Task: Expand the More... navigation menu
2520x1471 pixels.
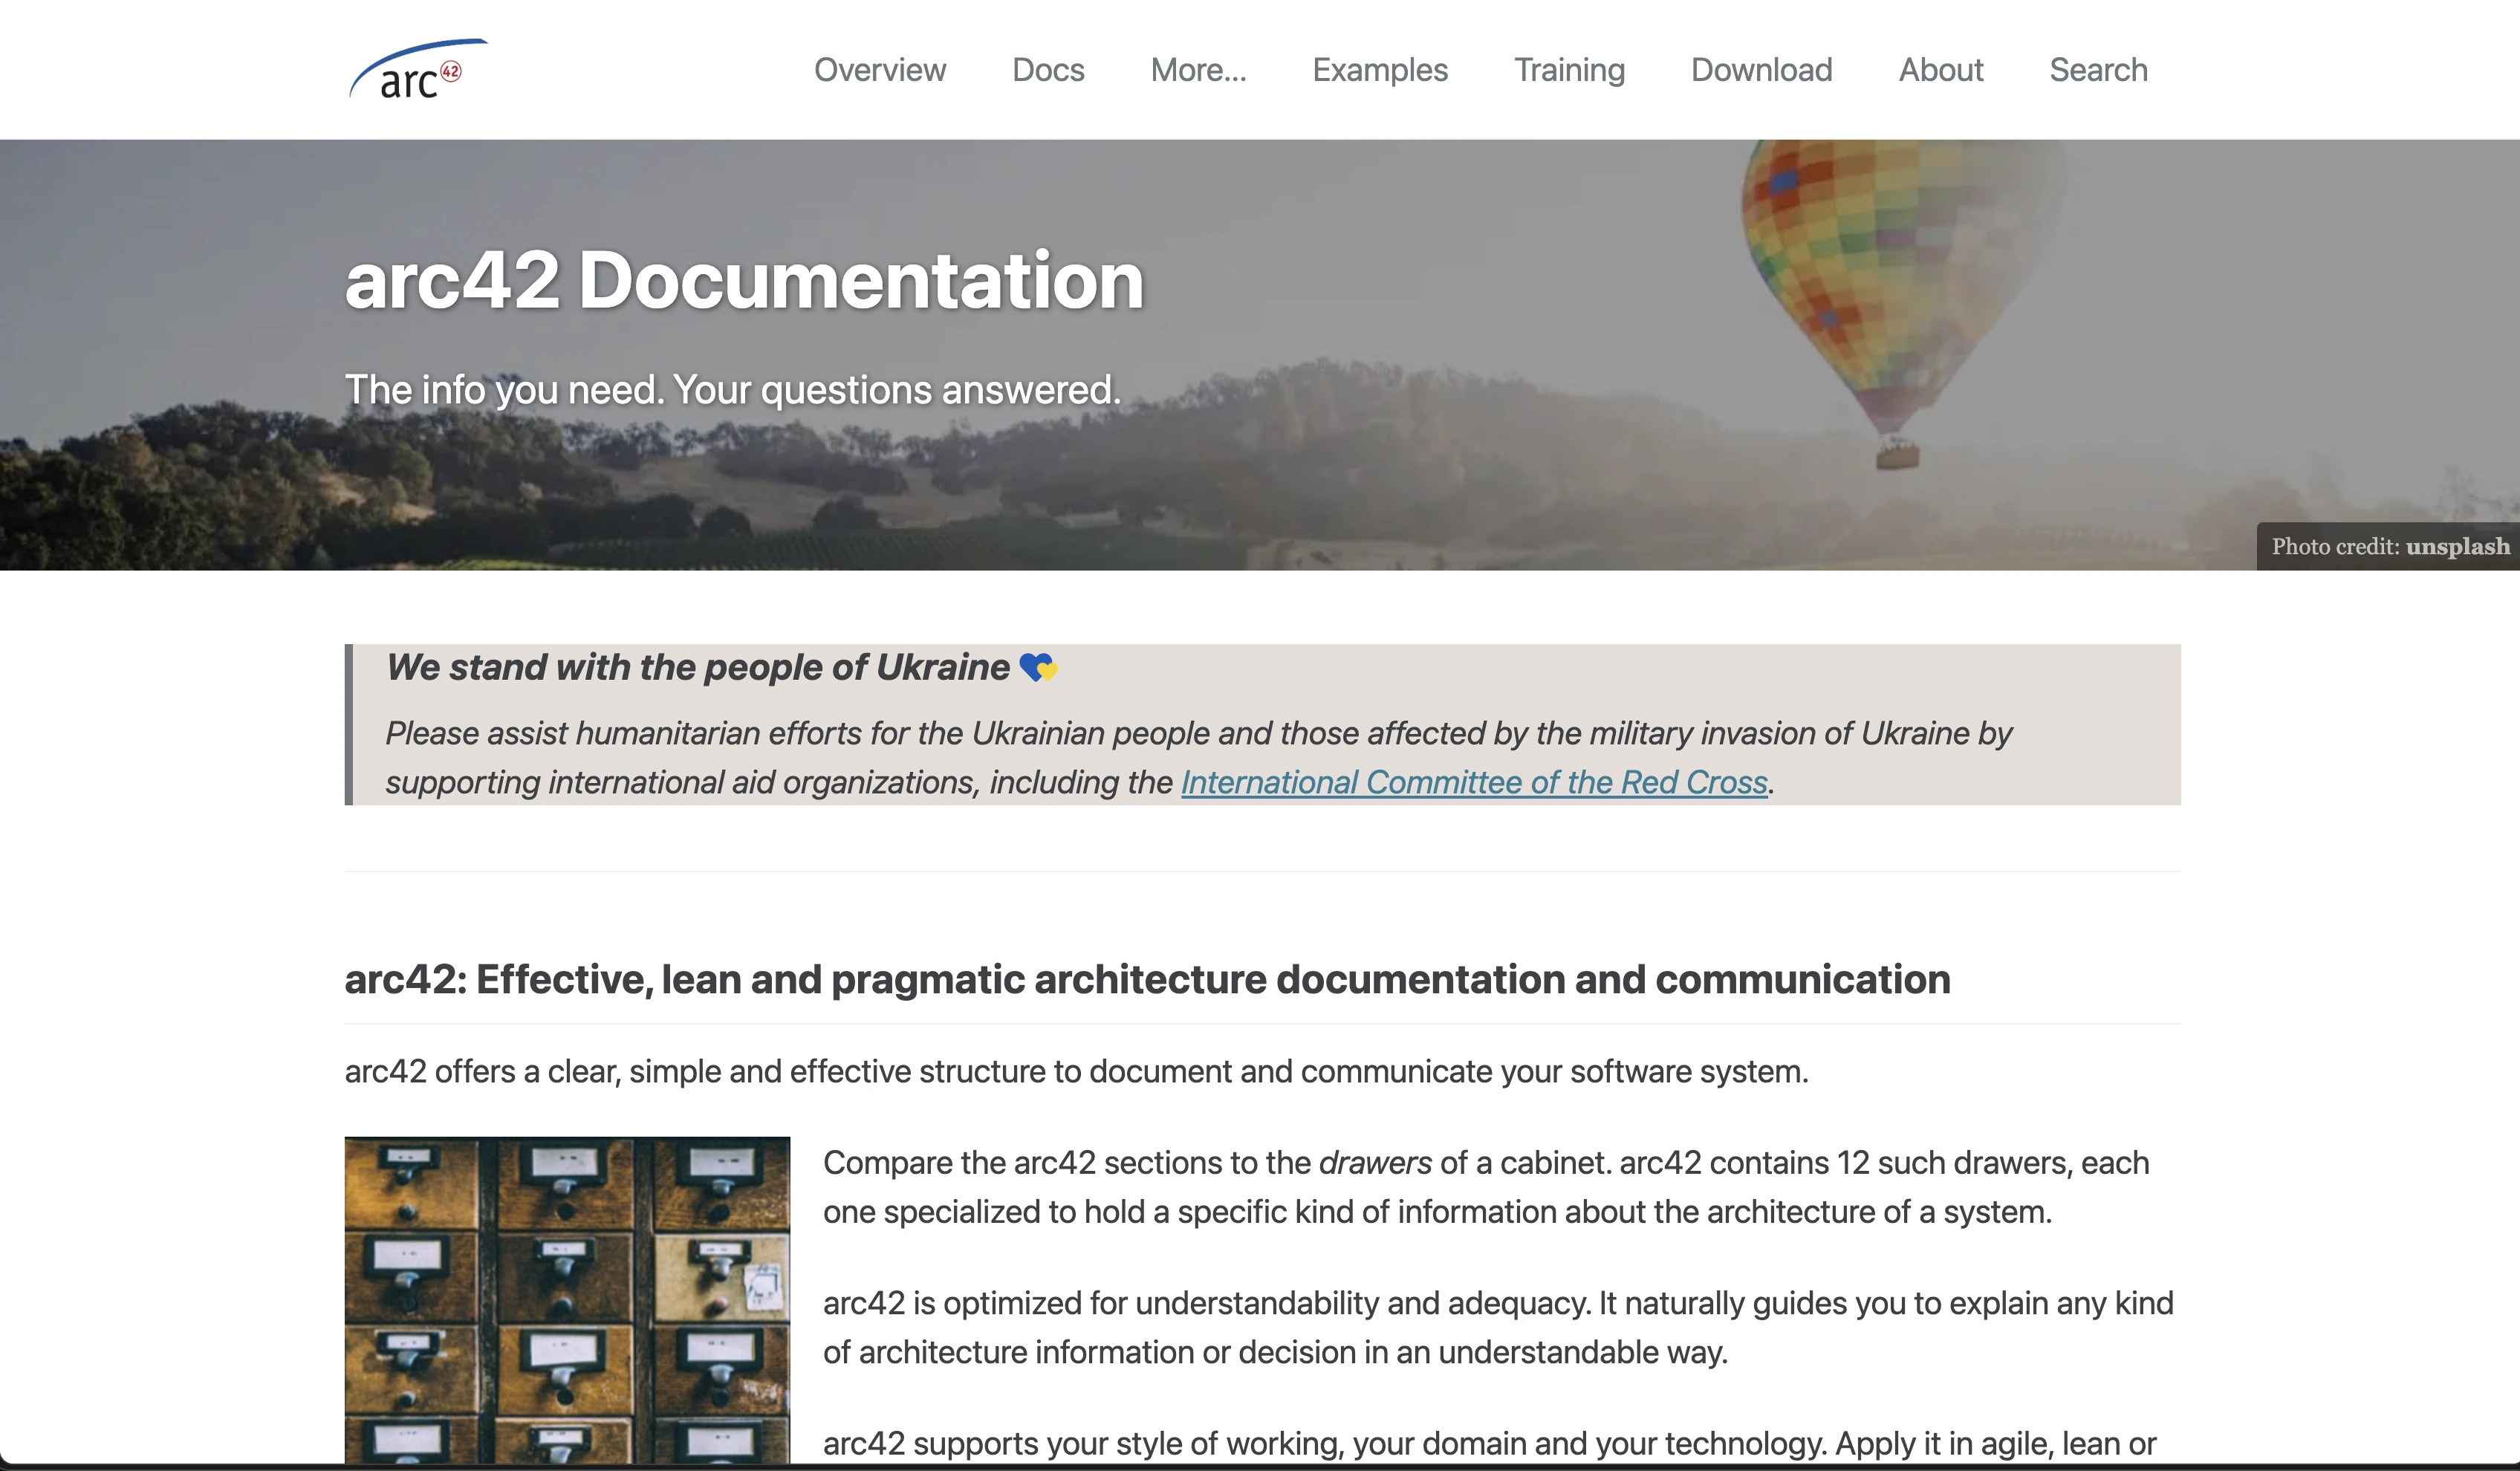Action: tap(1198, 70)
